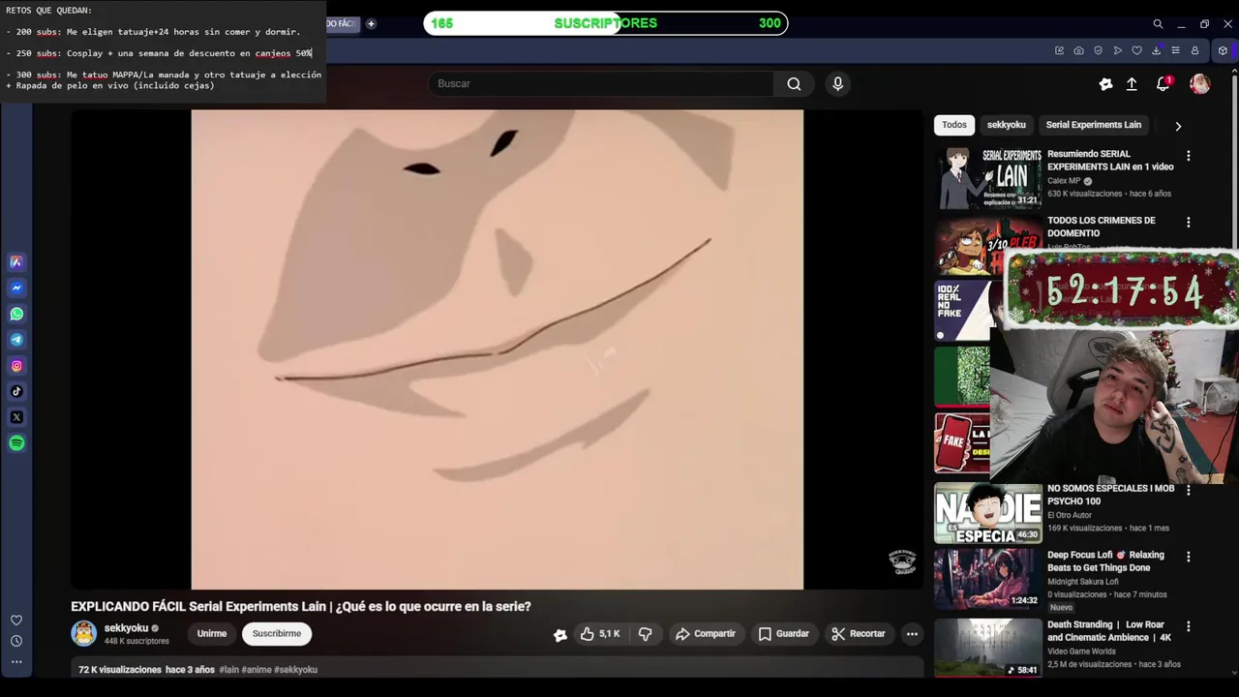
Task: Click the send (My Flow) arrow icon
Action: tap(1117, 50)
